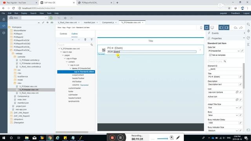Click the binding icon next to the Title property
Image resolution: width=251 pixels, height=141 pixels.
(x=240, y=77)
